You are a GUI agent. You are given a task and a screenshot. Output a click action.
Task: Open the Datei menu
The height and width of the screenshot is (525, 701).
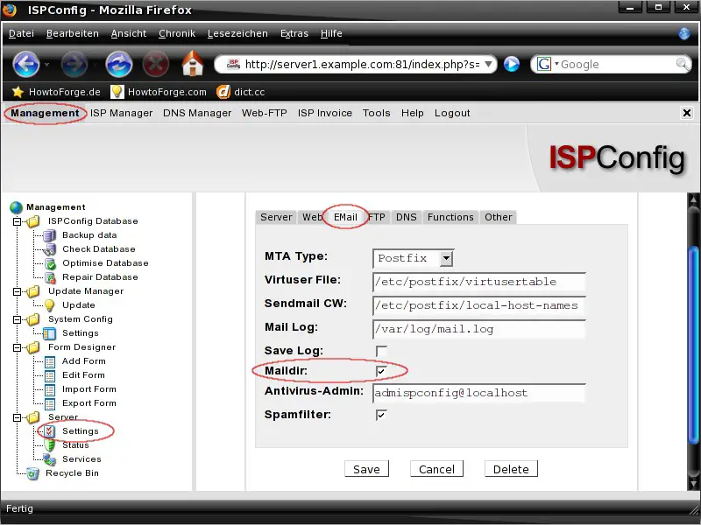pyautogui.click(x=21, y=33)
